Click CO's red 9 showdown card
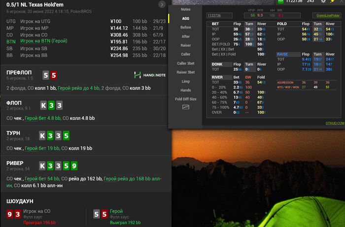Image resolution: width=345 pixels, height=227 pixels. coord(9,214)
